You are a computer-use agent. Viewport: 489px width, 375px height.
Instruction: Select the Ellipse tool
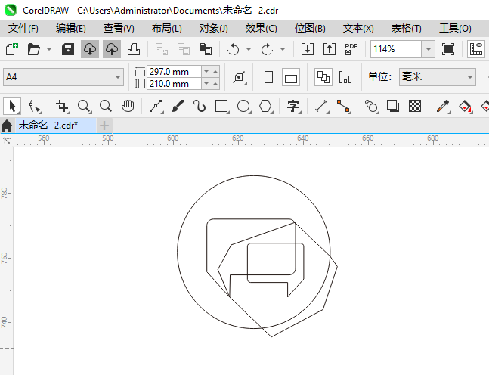pyautogui.click(x=243, y=106)
